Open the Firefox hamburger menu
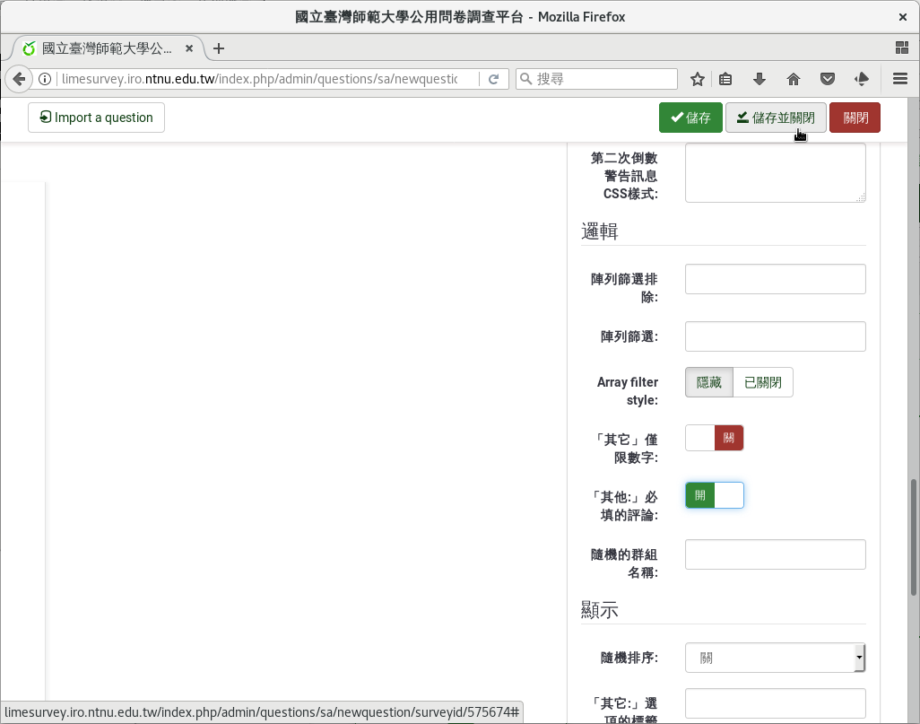 point(900,79)
